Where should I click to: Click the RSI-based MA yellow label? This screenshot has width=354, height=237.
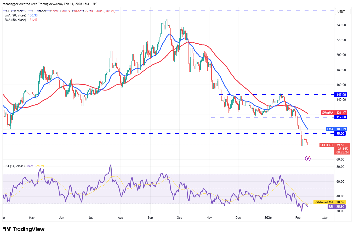(x=324, y=202)
